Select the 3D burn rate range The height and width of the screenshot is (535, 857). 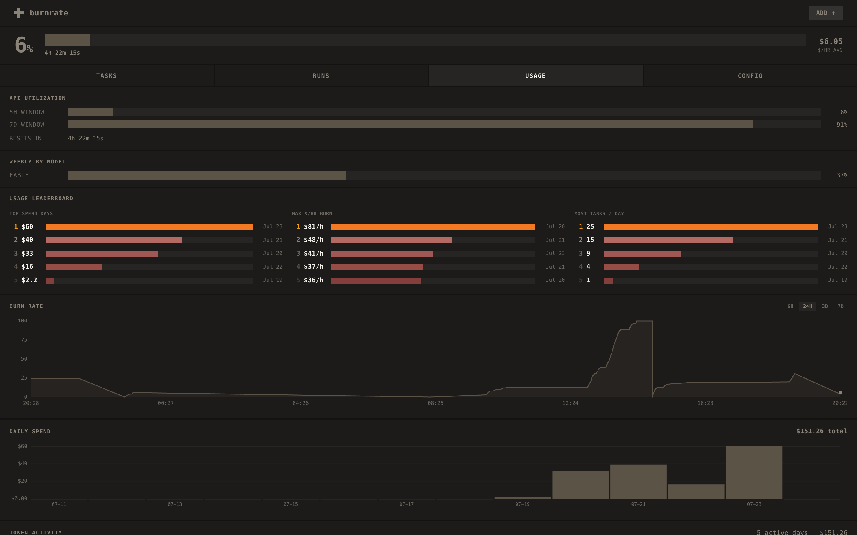pyautogui.click(x=825, y=306)
